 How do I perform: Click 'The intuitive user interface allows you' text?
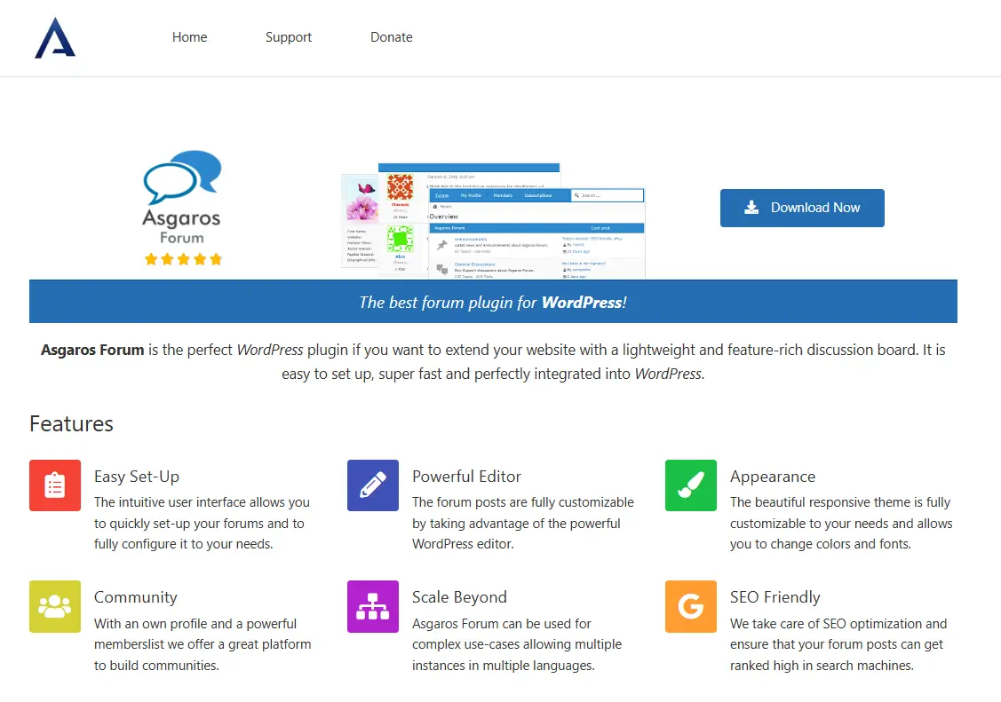pyautogui.click(x=202, y=502)
